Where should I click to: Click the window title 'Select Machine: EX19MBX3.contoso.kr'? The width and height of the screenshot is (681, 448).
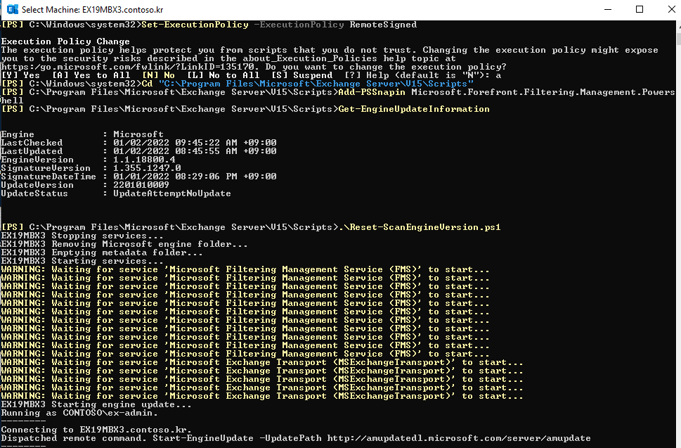[93, 10]
